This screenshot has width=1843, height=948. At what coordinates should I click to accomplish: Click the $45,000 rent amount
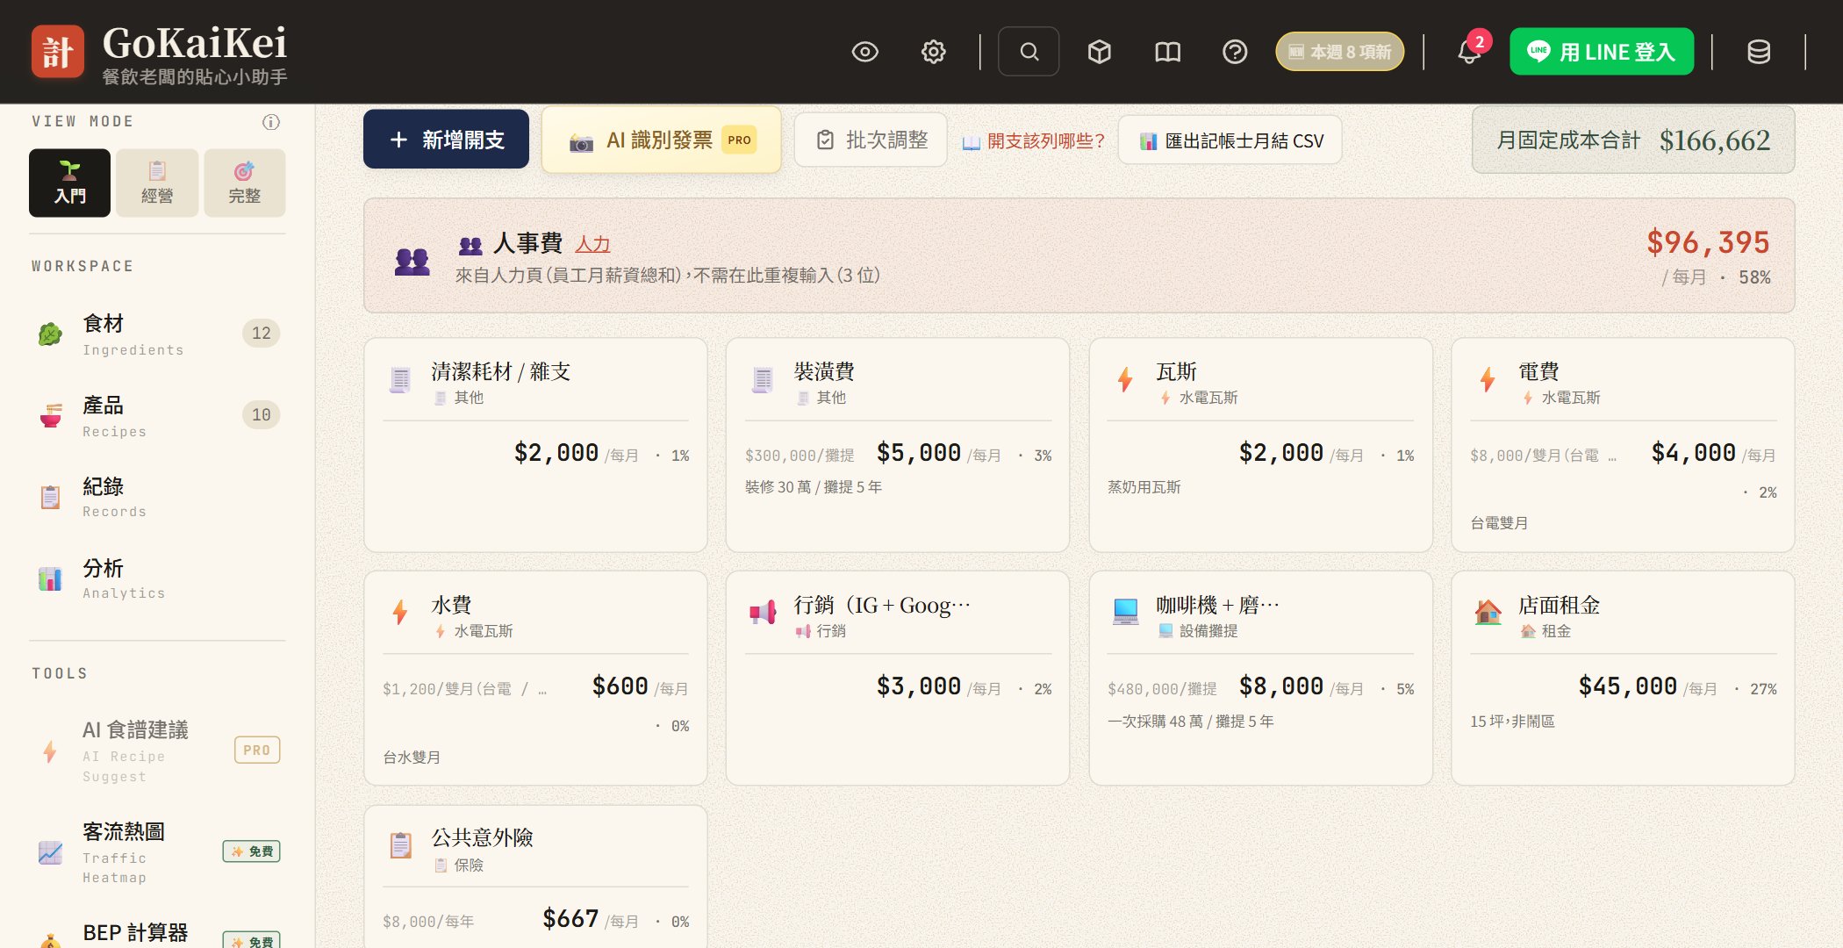[x=1628, y=686]
